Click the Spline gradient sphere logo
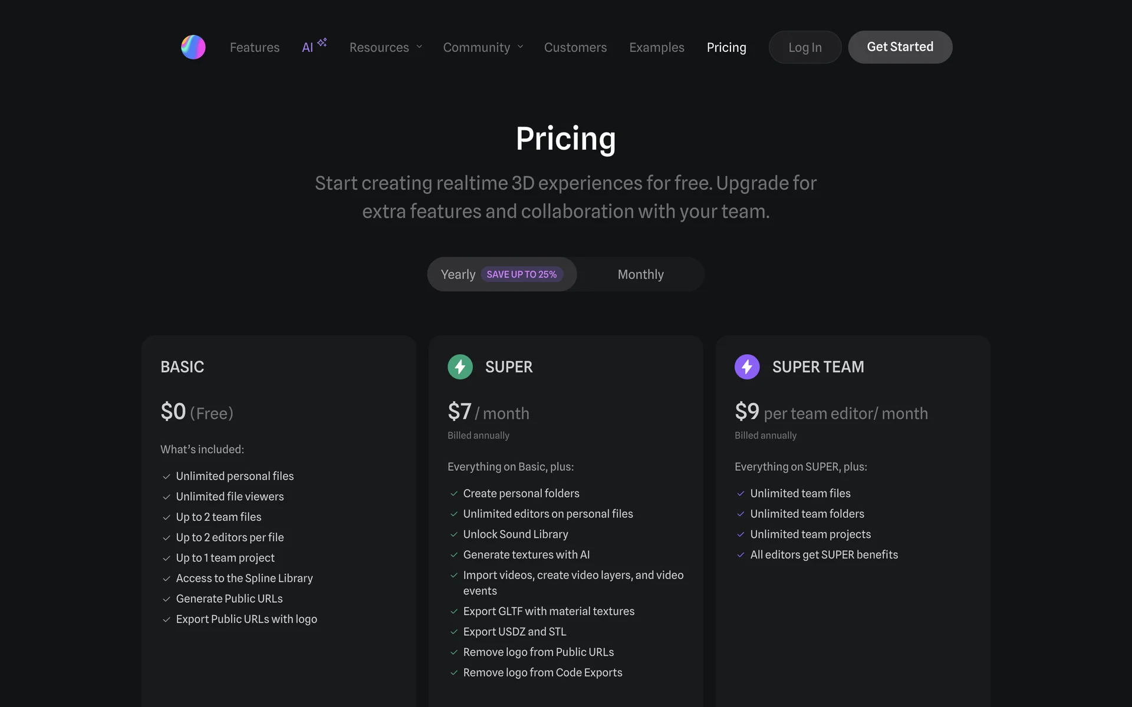Screen dimensions: 1132x707 193,47
